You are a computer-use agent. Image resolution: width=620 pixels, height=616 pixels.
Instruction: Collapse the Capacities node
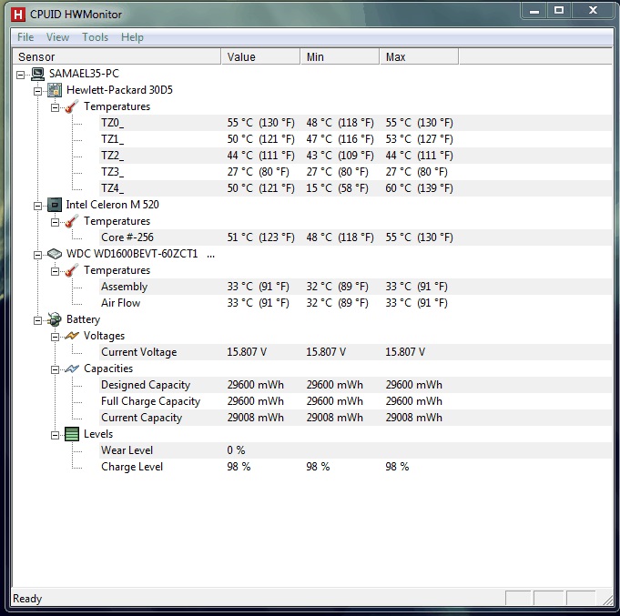click(x=55, y=369)
